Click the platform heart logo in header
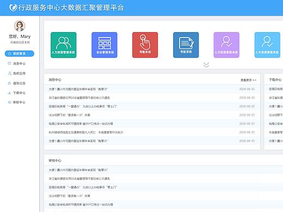 13,8
